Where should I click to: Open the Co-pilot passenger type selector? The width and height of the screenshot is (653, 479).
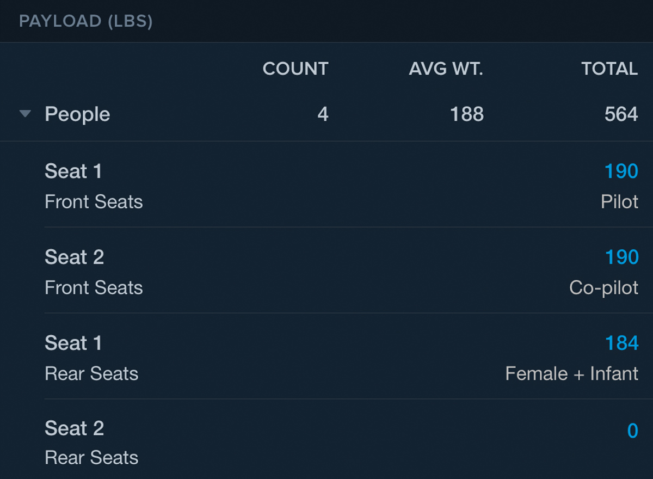(603, 288)
